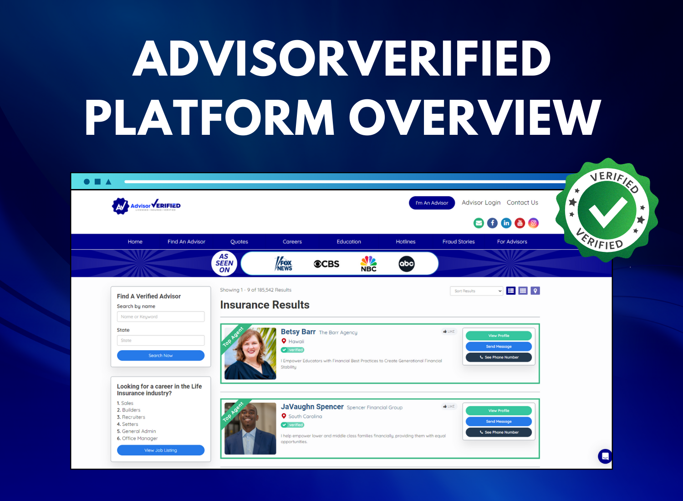This screenshot has height=501, width=683.
Task: View Betsy Barr's profile
Action: pos(499,336)
